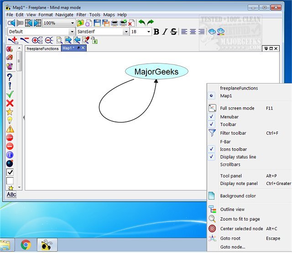
Task: Select the checked box icon in sidebar
Action: point(10,172)
